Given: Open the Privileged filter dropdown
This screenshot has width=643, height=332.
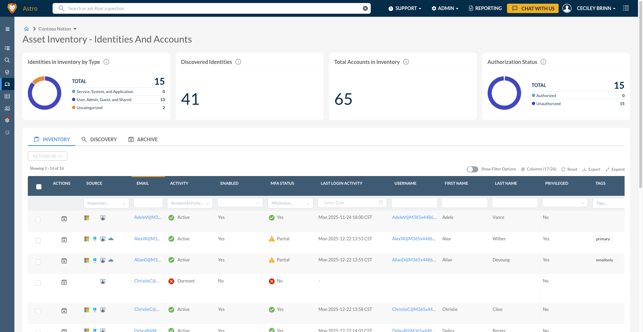Looking at the screenshot, I should click(565, 203).
